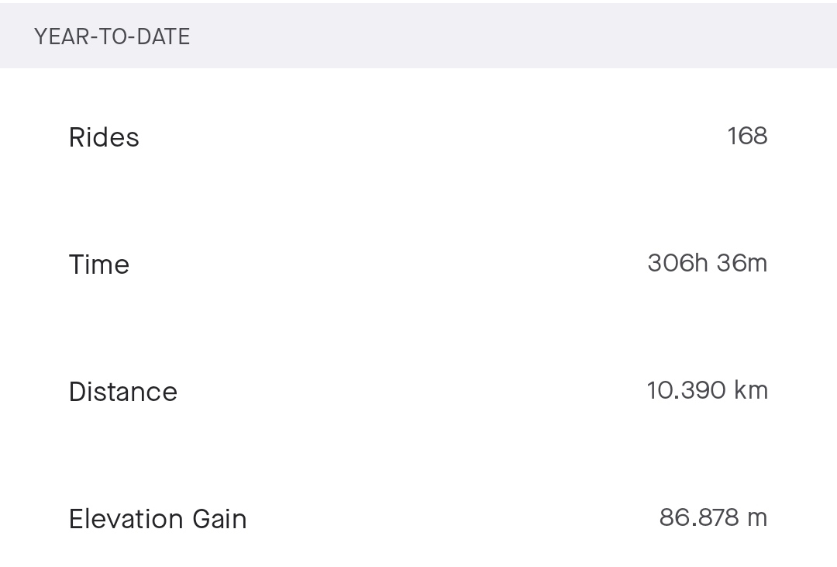This screenshot has height=567, width=837.
Task: Click the m unit after 86.878
Action: (757, 518)
